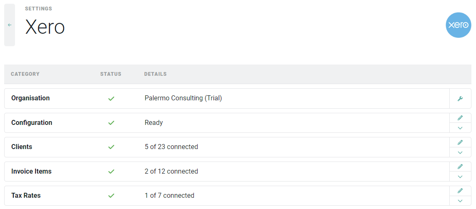Expand the Configuration row chevron
The width and height of the screenshot is (476, 209).
460,128
